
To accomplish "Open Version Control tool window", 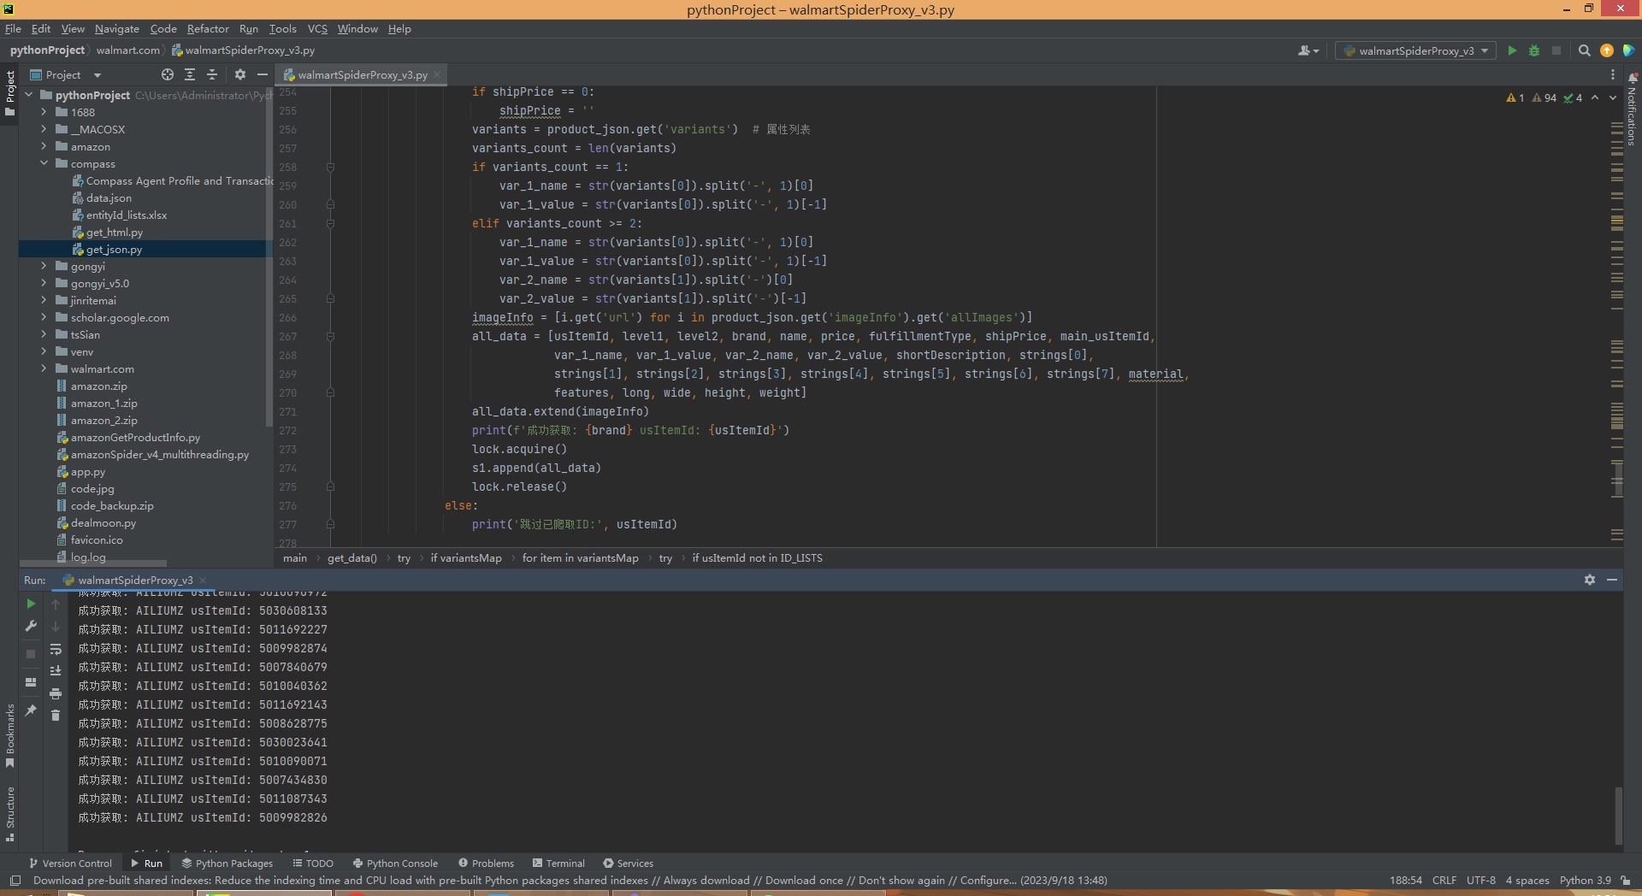I will pos(70,864).
